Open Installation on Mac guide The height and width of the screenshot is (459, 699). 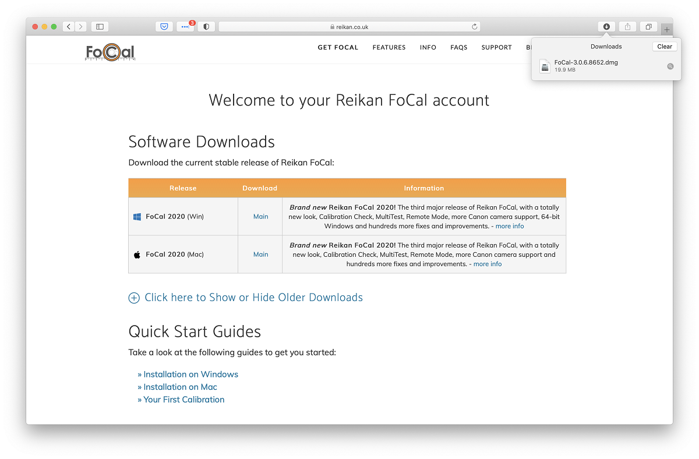180,387
